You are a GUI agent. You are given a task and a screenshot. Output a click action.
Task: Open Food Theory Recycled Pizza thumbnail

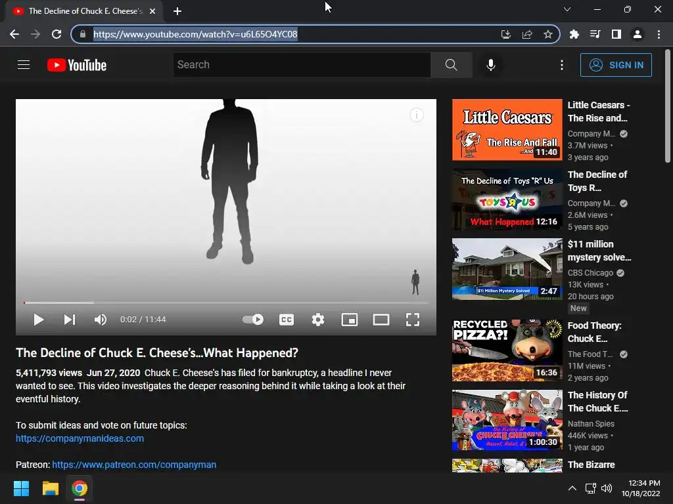click(507, 350)
